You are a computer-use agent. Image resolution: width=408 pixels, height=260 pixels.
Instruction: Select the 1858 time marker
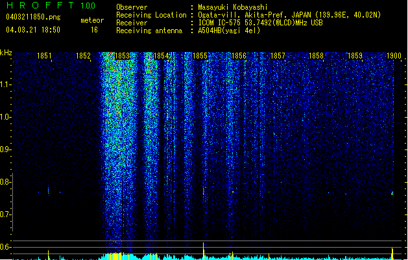pos(316,56)
